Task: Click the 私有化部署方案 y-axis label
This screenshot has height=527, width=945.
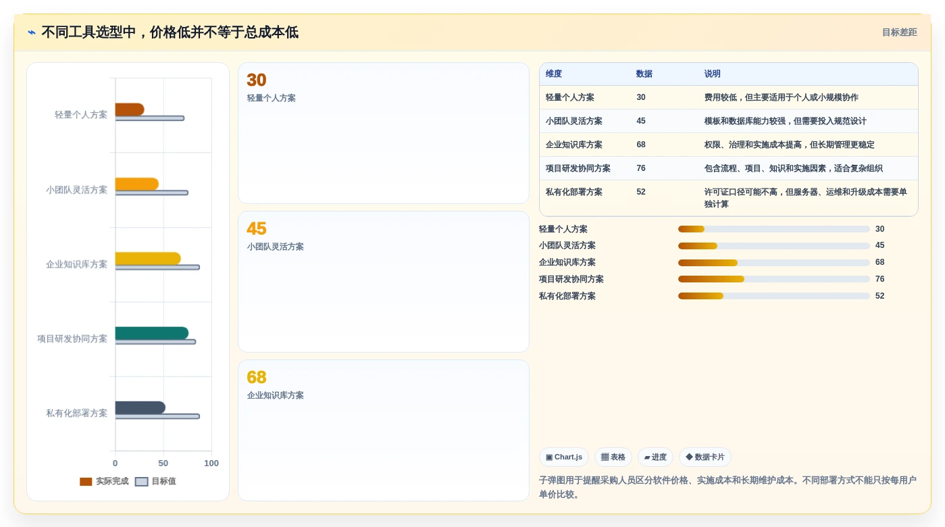Action: click(x=77, y=413)
